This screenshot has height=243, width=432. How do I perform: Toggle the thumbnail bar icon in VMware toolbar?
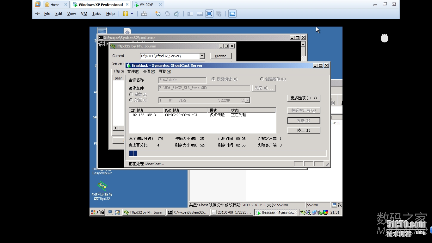(200, 14)
